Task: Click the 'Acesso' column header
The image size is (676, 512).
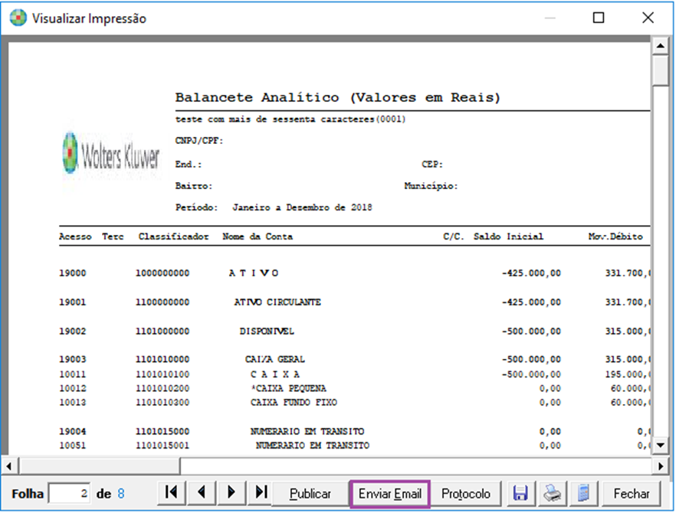Action: point(75,236)
